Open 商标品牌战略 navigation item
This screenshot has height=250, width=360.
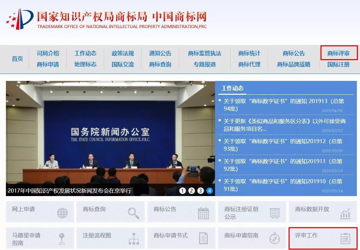(x=294, y=64)
